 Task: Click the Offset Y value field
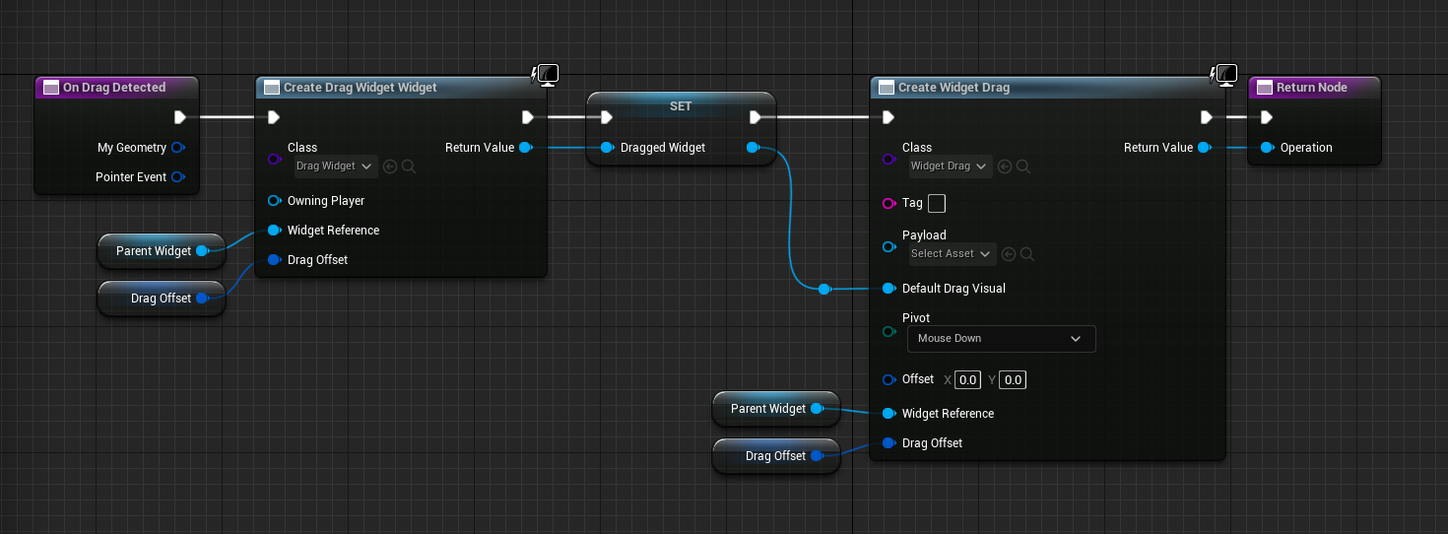(1014, 379)
